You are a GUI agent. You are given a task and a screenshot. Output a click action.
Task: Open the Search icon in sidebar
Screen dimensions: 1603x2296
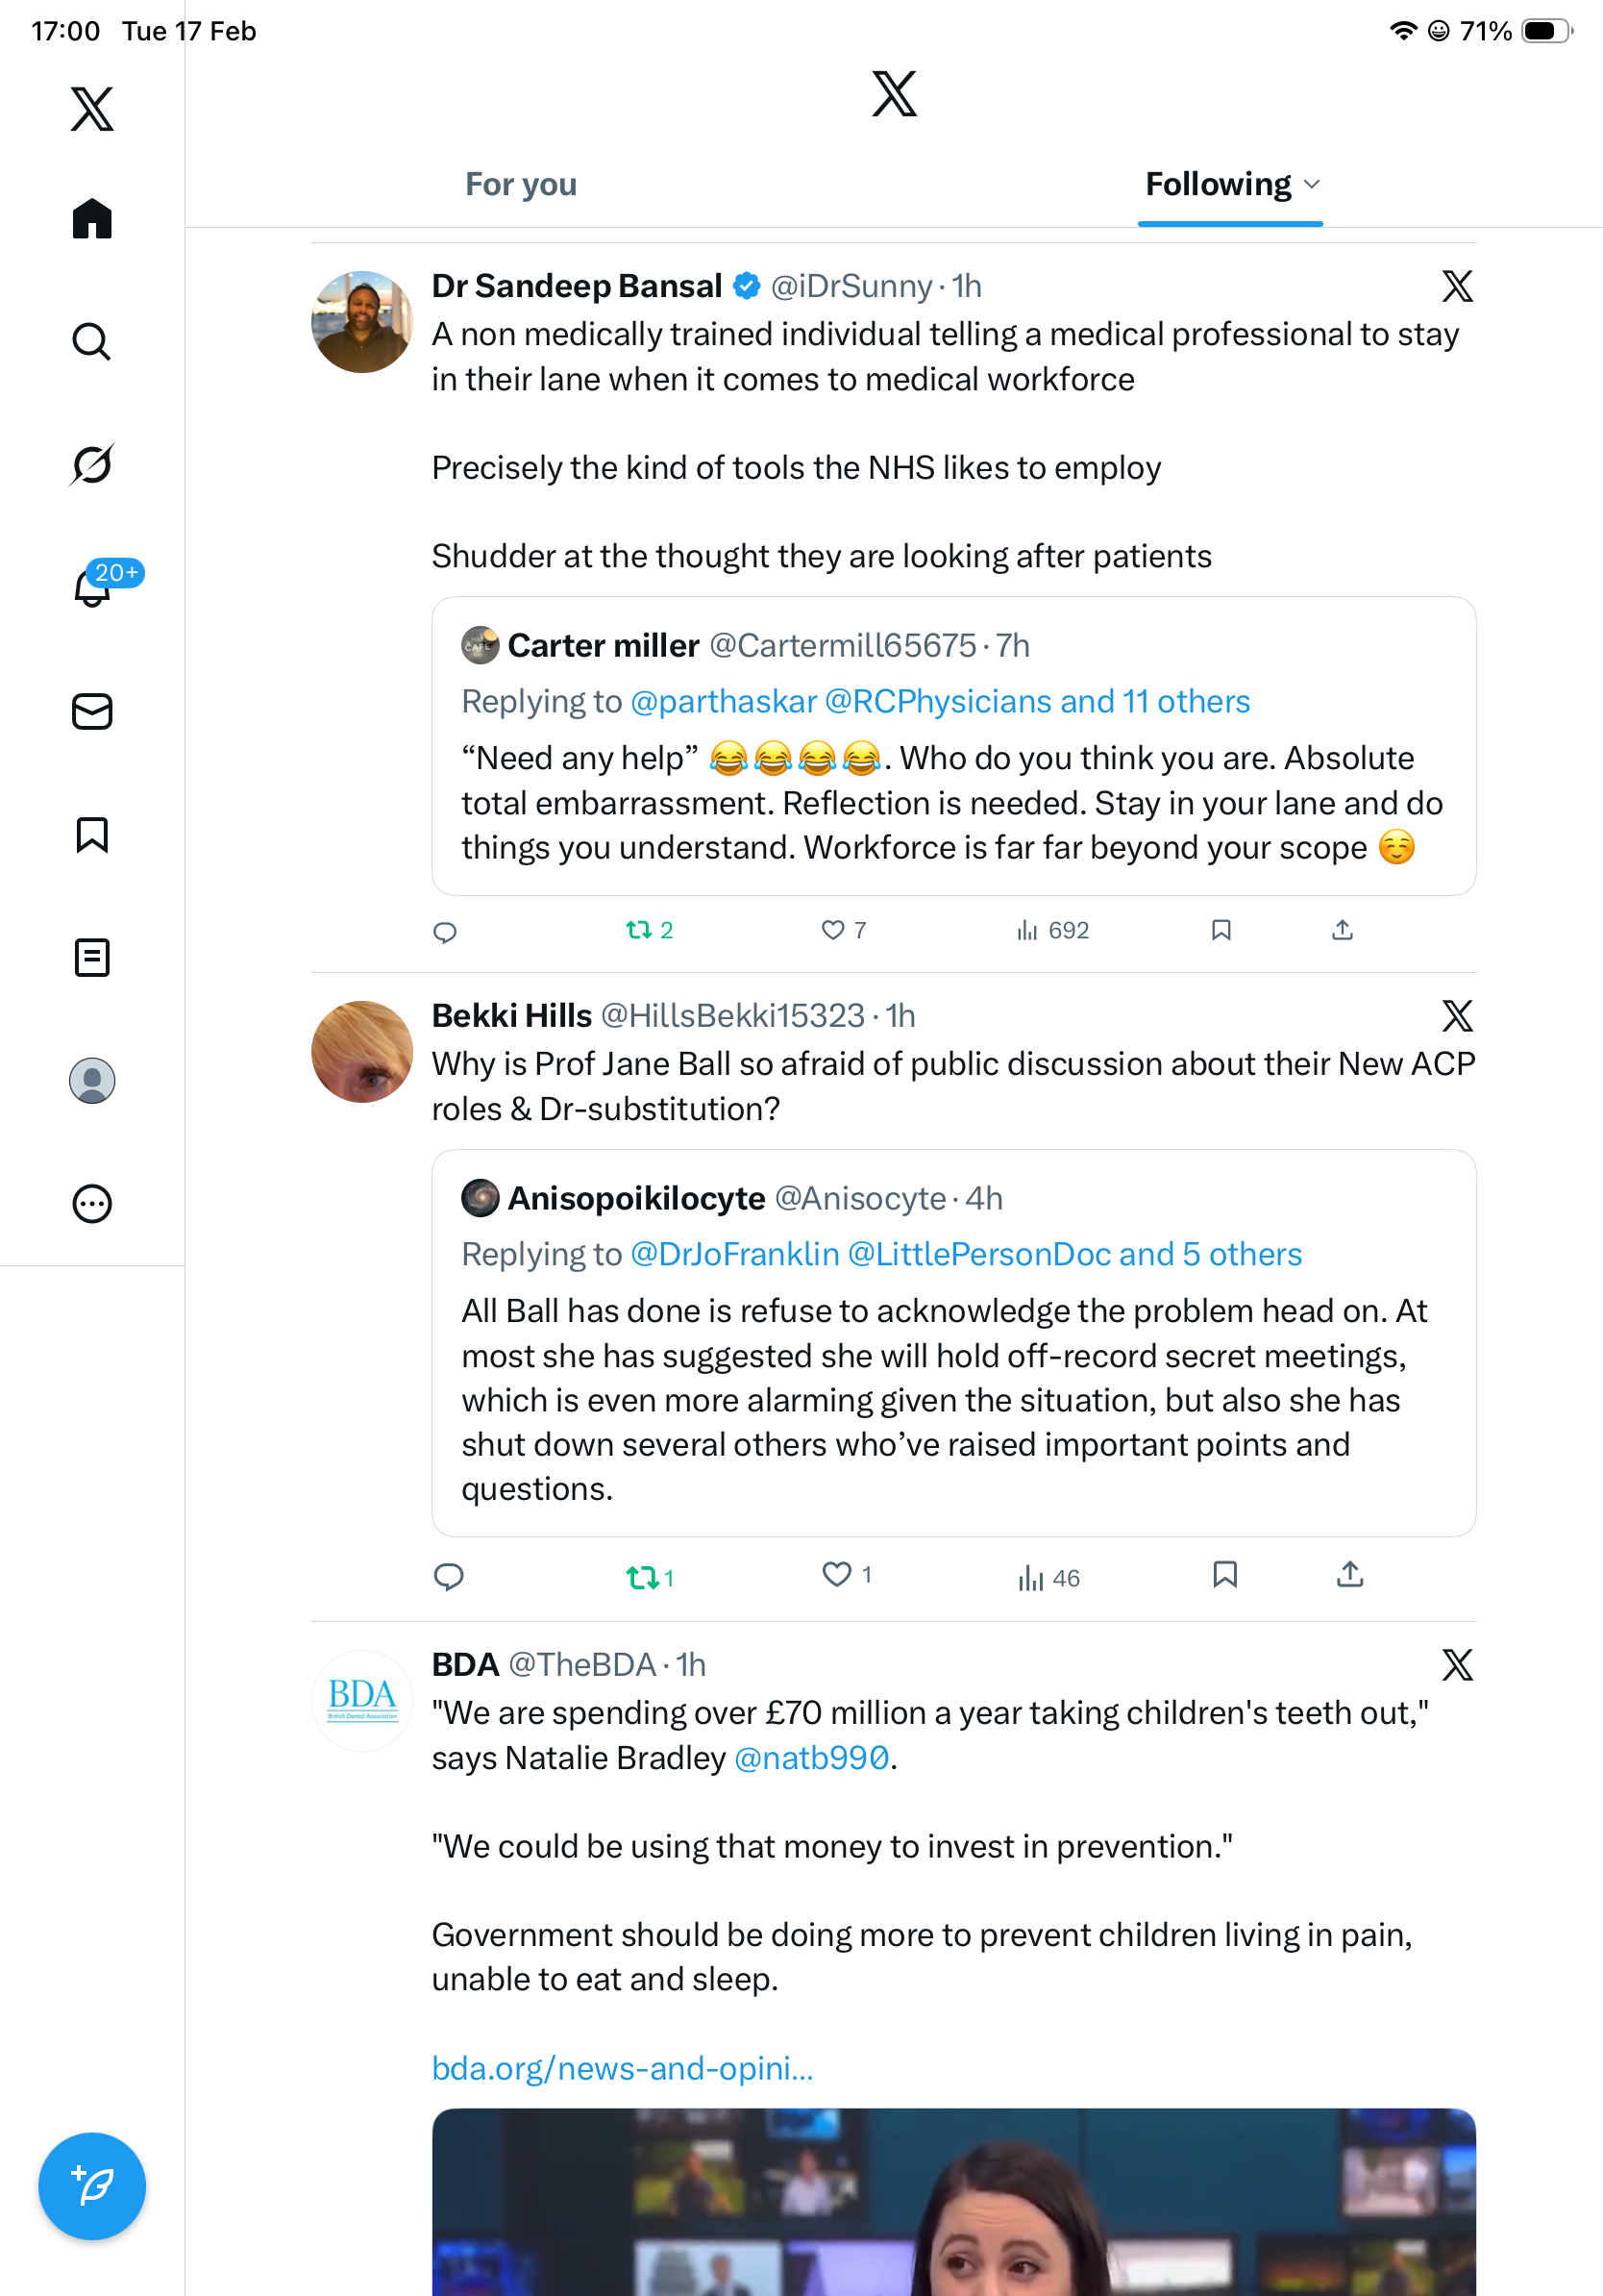point(92,342)
